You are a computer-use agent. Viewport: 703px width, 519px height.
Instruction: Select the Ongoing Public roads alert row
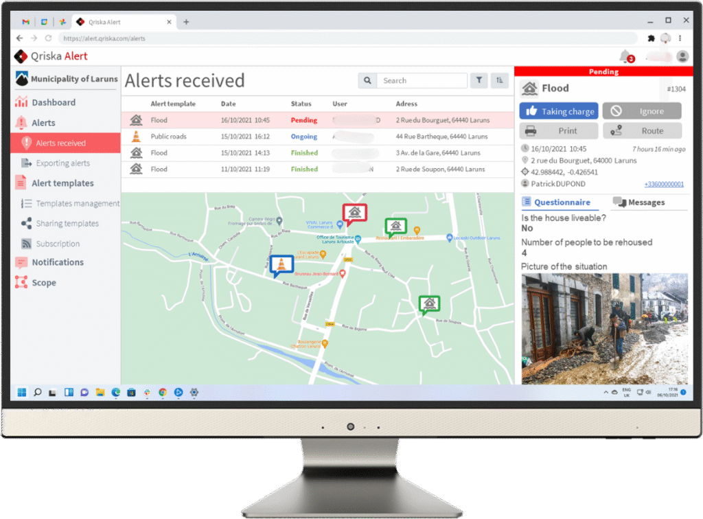tap(317, 137)
